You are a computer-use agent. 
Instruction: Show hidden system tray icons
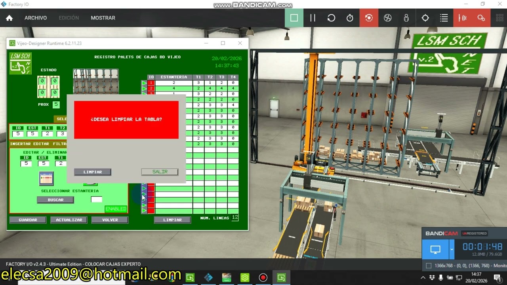(423, 277)
